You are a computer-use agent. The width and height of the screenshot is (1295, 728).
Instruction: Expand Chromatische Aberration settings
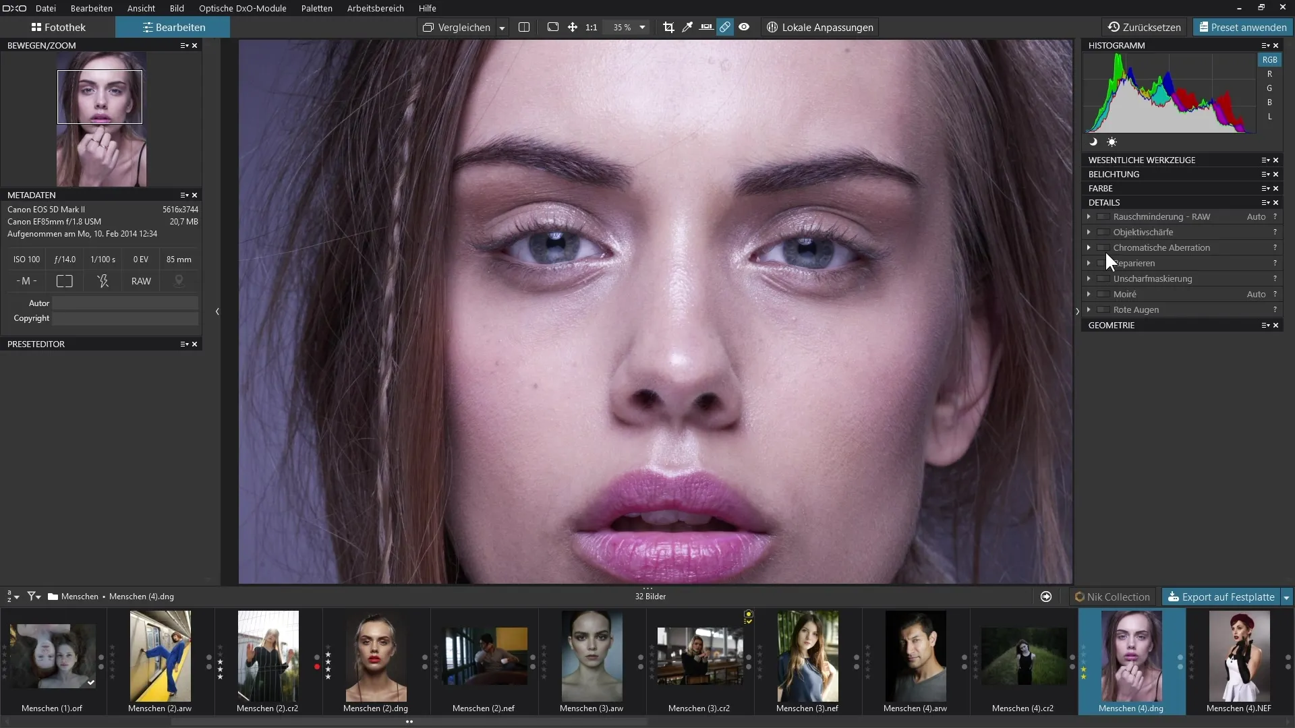click(1089, 248)
